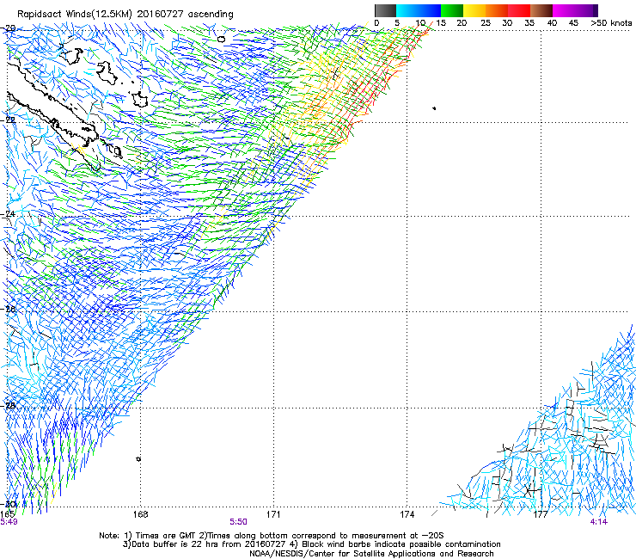Click the purple time stamp '5:50'
The width and height of the screenshot is (636, 559).
[238, 522]
